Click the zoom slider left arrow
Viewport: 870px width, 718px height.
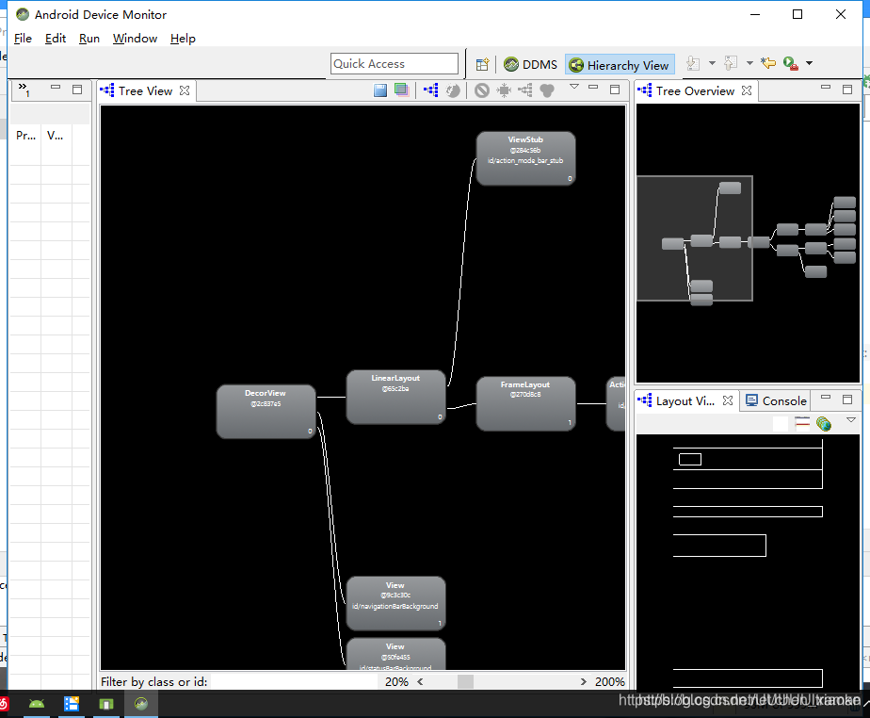pyautogui.click(x=420, y=681)
